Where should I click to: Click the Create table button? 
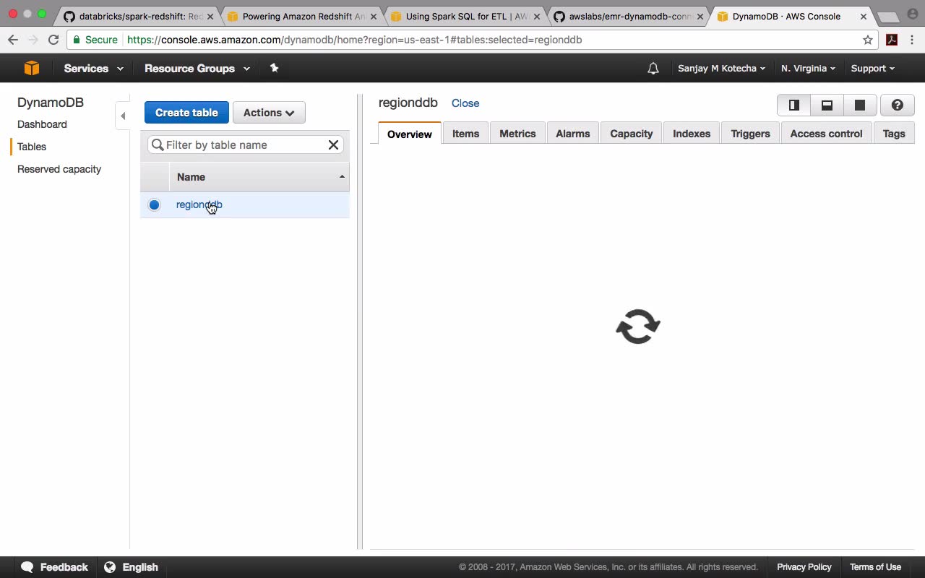click(186, 113)
